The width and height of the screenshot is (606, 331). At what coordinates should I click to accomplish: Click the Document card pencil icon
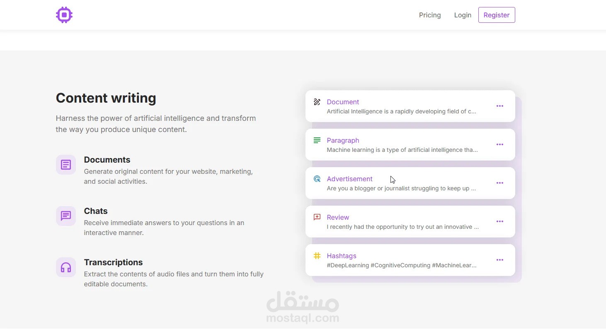click(317, 102)
